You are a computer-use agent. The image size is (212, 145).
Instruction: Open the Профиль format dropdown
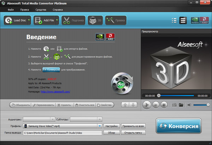(x=100, y=126)
